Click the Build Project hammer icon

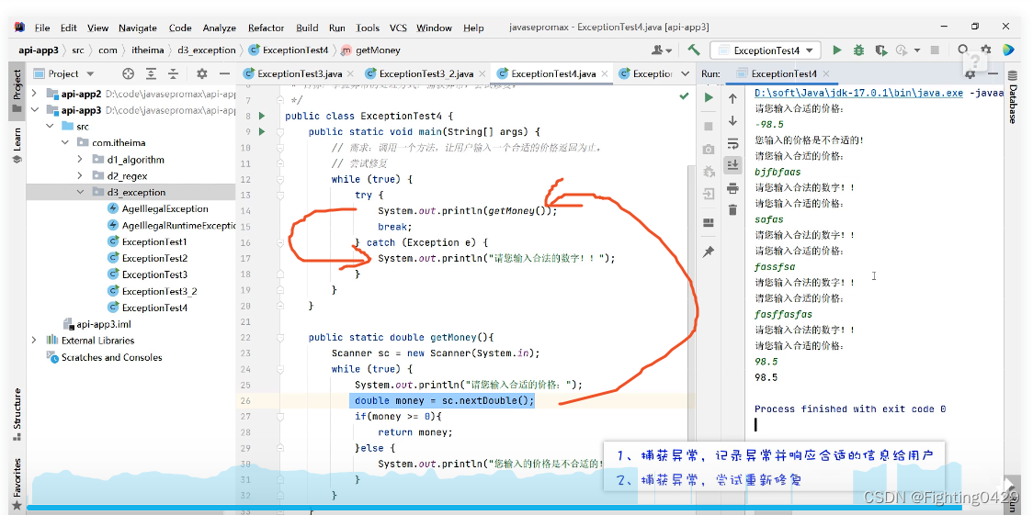click(x=693, y=50)
